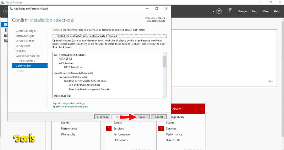The width and height of the screenshot is (284, 150).
Task: Open the notifications flag icon
Action: (x=230, y=11)
